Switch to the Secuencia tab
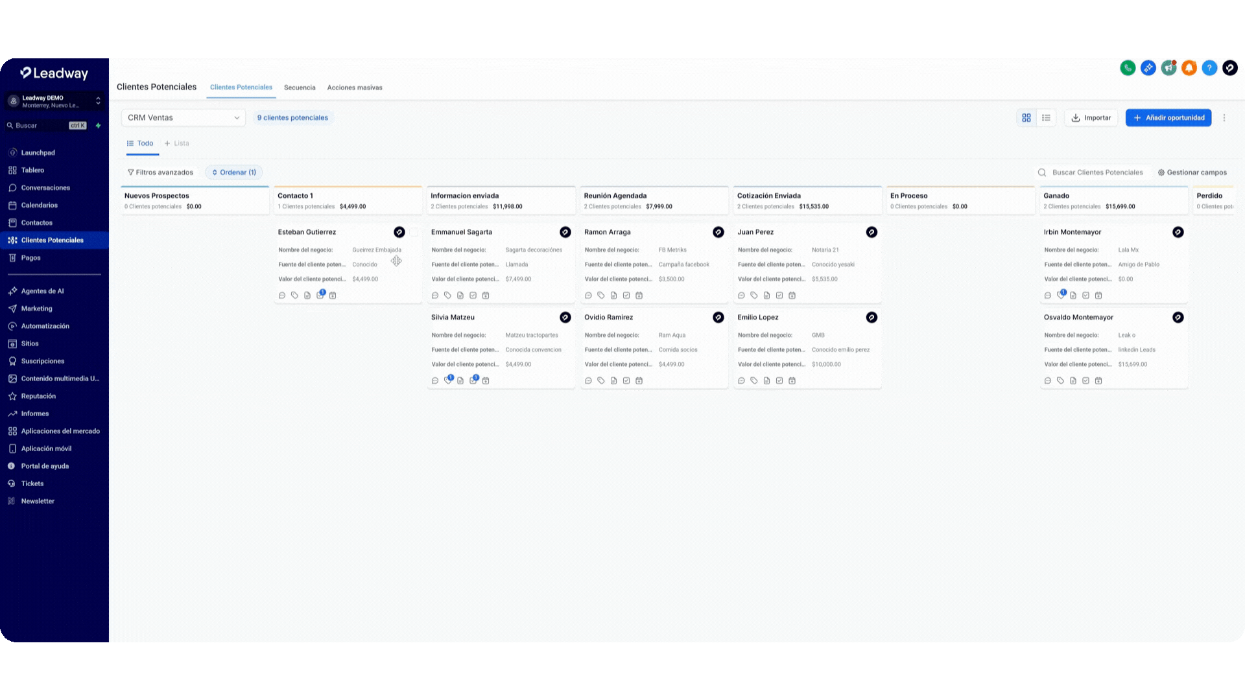1245x700 pixels. [300, 87]
